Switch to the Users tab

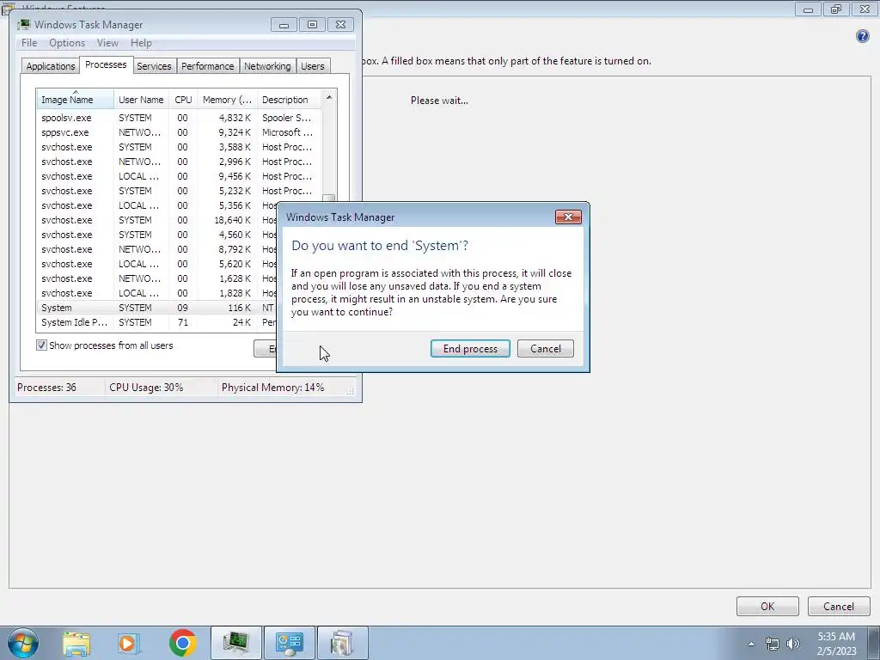pos(312,66)
